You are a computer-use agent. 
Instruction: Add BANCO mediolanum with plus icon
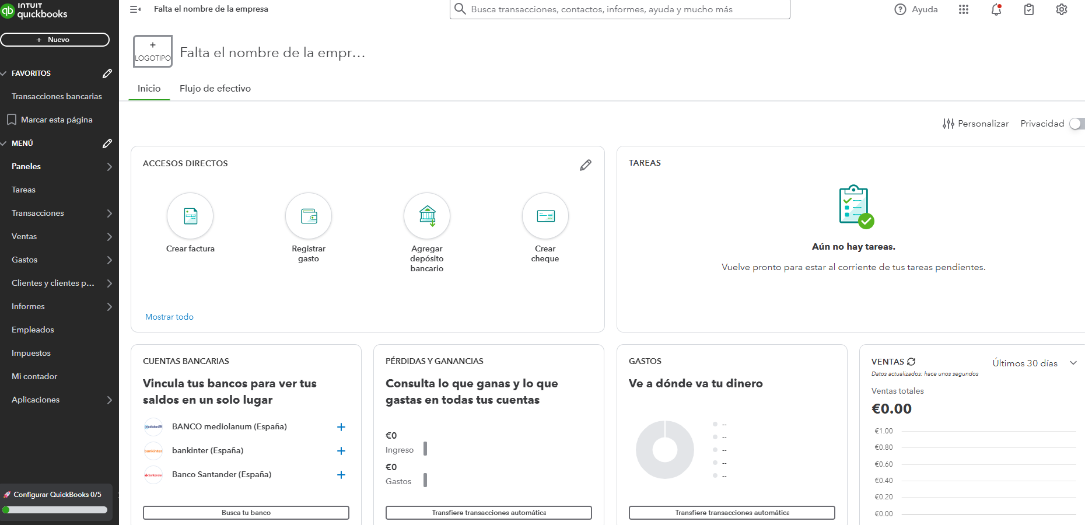pyautogui.click(x=341, y=427)
